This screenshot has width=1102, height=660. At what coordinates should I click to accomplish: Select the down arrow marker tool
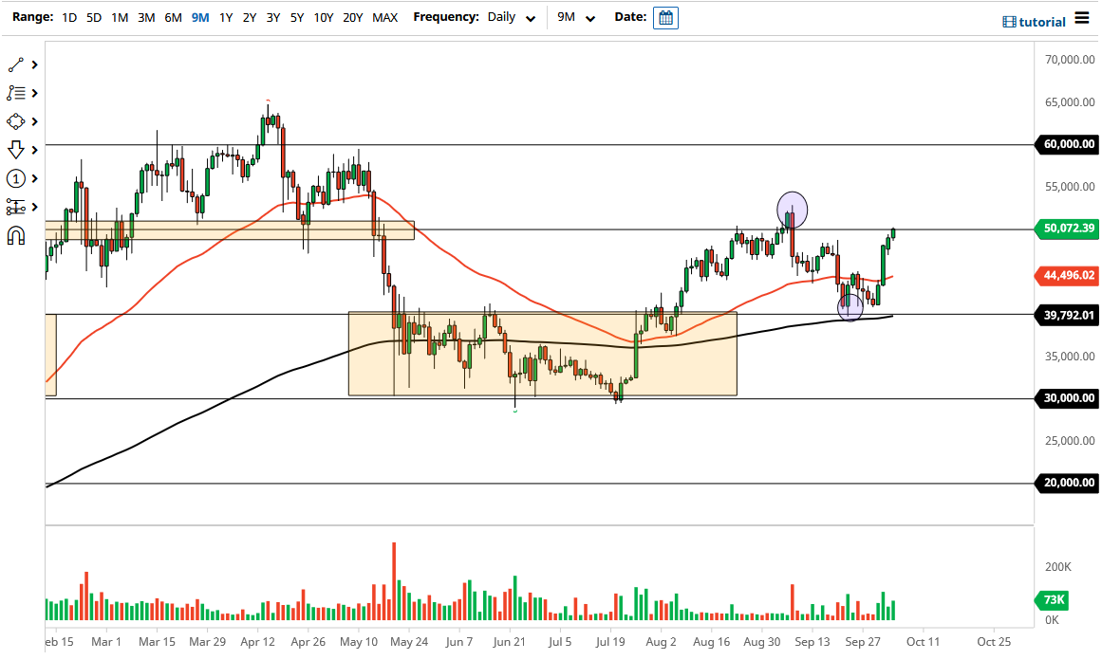[x=14, y=150]
